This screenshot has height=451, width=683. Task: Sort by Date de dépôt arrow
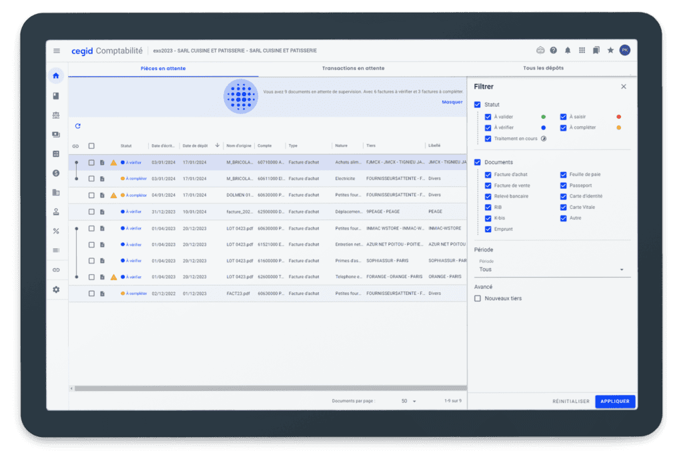(x=217, y=145)
